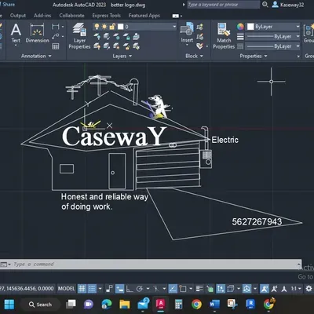Toggle 2D Object Snap in status bar
Viewport: 314px width, 314px height.
183,289
